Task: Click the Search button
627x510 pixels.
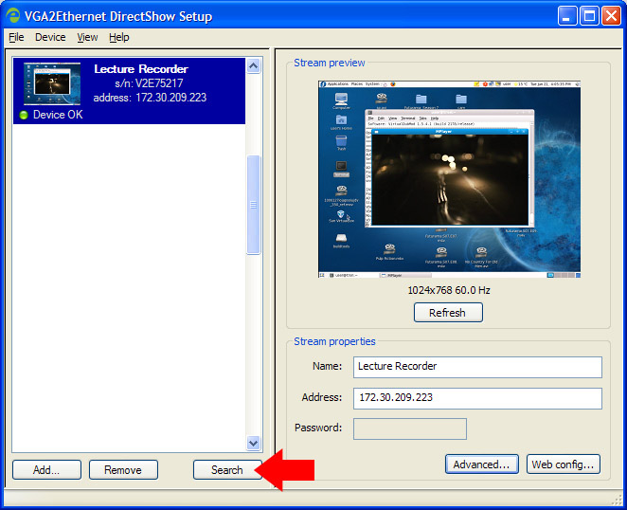Action: (227, 469)
